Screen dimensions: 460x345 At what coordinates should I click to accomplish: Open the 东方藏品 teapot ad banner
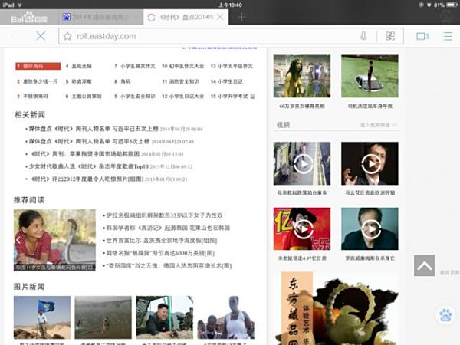point(337,308)
